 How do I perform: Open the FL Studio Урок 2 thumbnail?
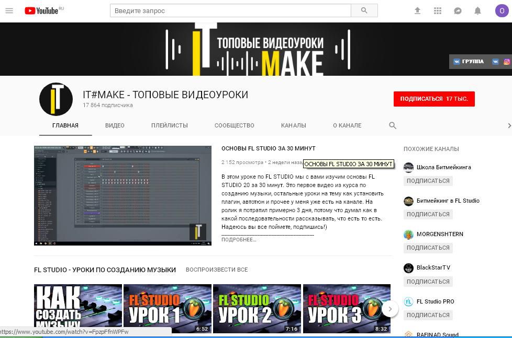pos(257,309)
